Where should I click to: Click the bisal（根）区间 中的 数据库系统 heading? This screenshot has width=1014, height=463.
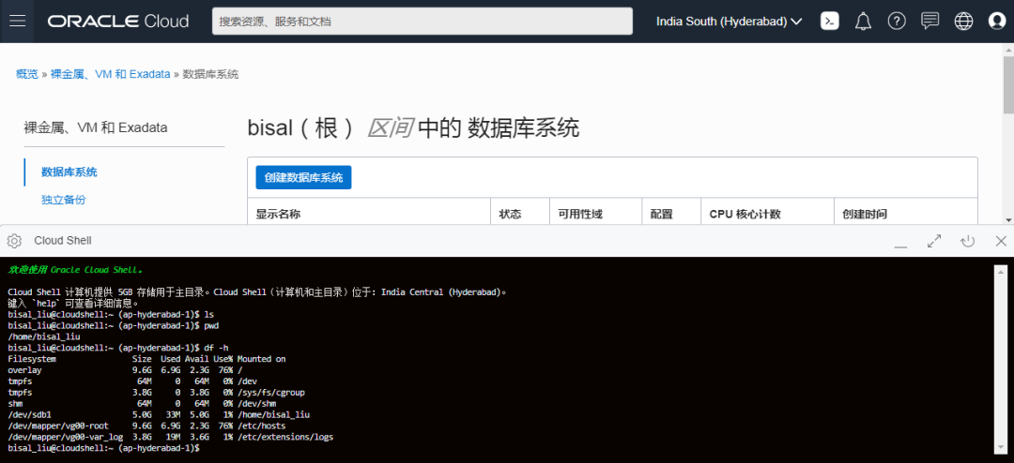click(x=413, y=129)
